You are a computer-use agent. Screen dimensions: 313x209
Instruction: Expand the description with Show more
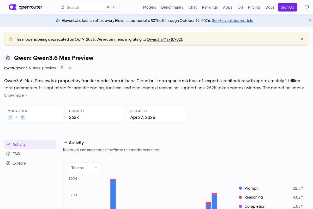[x=16, y=95]
